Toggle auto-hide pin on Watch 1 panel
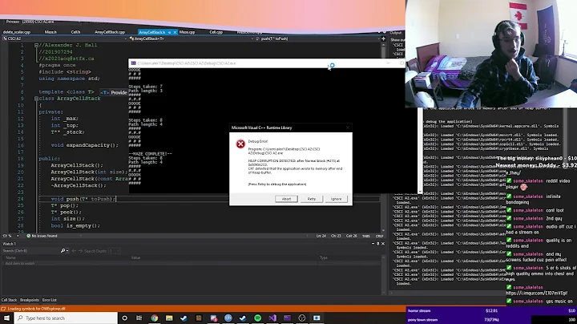577x324 pixels. [378, 244]
